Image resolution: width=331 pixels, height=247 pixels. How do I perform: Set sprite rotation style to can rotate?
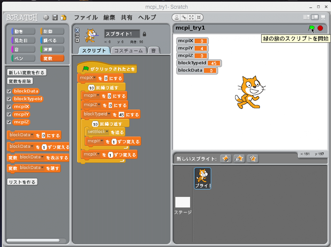click(77, 30)
